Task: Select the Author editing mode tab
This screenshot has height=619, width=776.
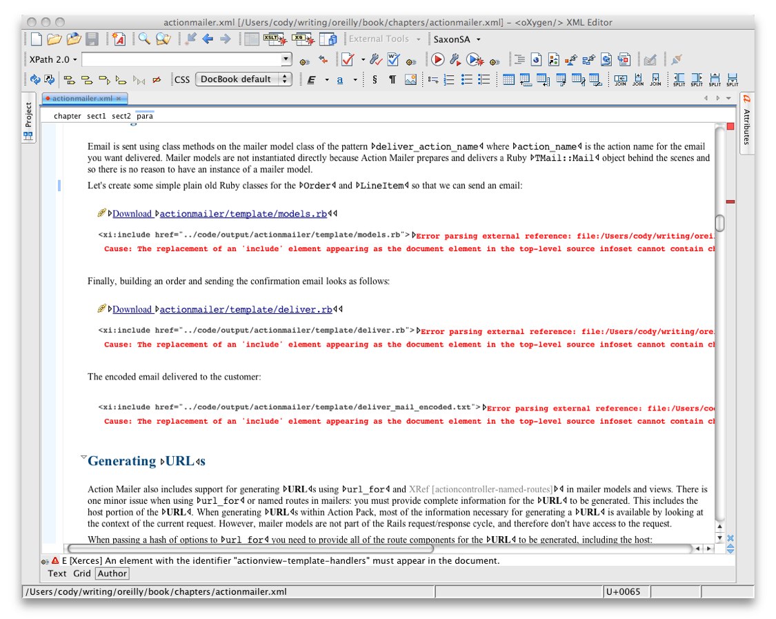Action: click(x=112, y=573)
